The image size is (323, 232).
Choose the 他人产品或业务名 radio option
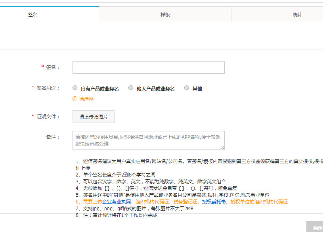(131, 88)
